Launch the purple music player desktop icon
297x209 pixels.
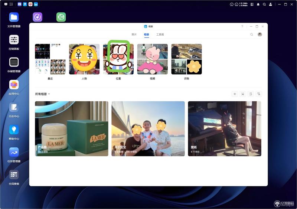point(37,17)
